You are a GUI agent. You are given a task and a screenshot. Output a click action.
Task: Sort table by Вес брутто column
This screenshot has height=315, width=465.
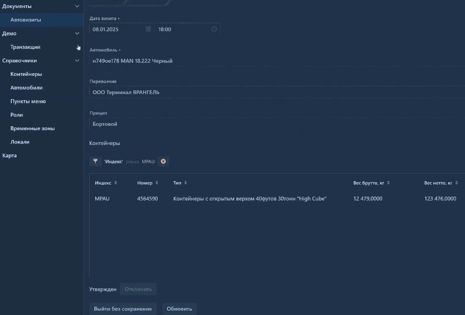(388, 183)
